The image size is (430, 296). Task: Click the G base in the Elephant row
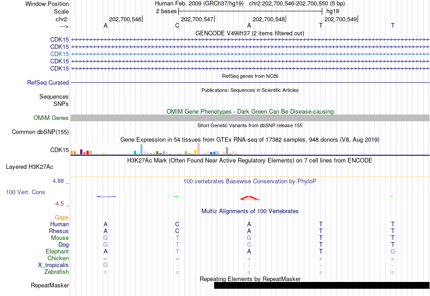point(393,252)
